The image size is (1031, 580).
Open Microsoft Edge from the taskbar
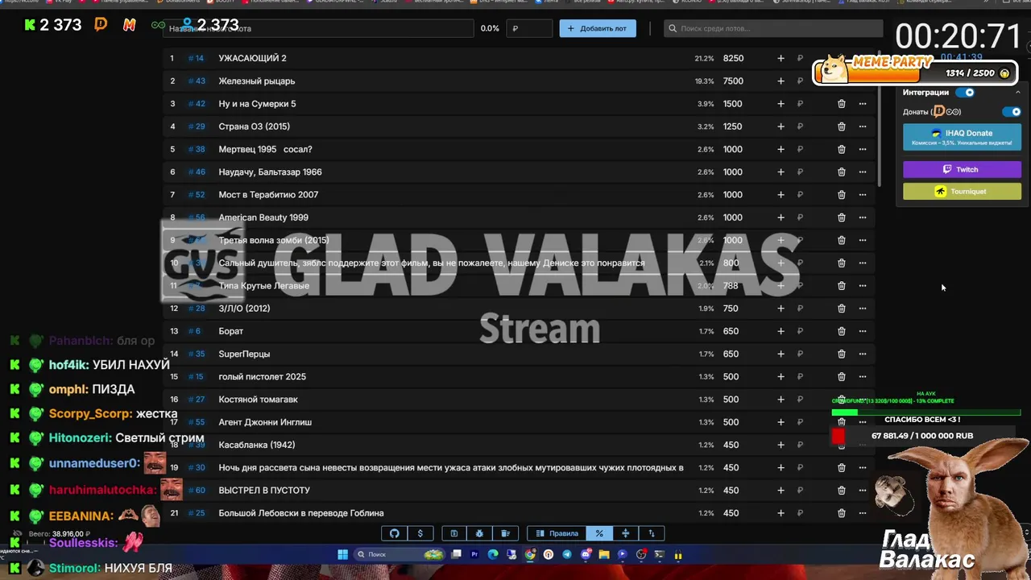pyautogui.click(x=493, y=554)
